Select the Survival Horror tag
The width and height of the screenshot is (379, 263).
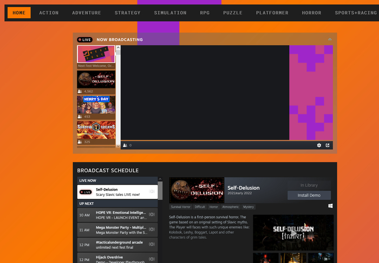pos(180,207)
